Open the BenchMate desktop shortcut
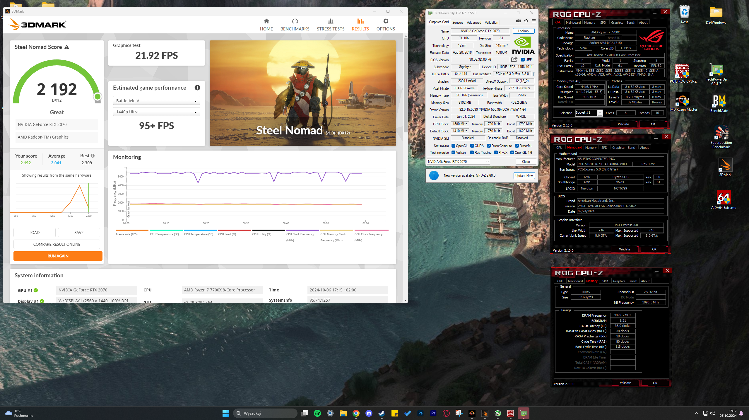The image size is (749, 420). [x=719, y=103]
